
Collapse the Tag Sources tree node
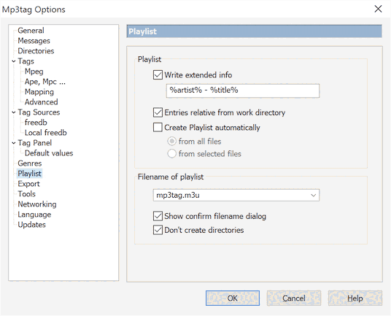click(14, 112)
